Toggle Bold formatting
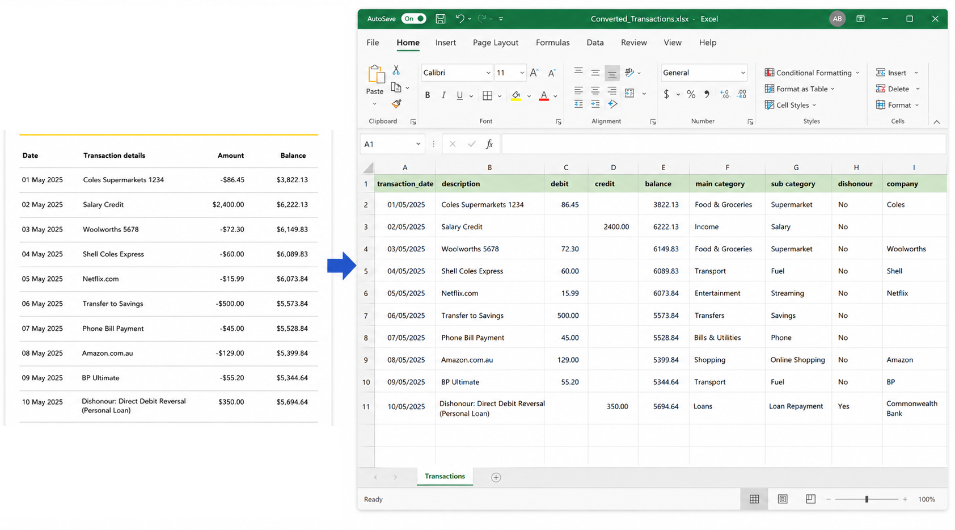This screenshot has height=530, width=955. [428, 95]
